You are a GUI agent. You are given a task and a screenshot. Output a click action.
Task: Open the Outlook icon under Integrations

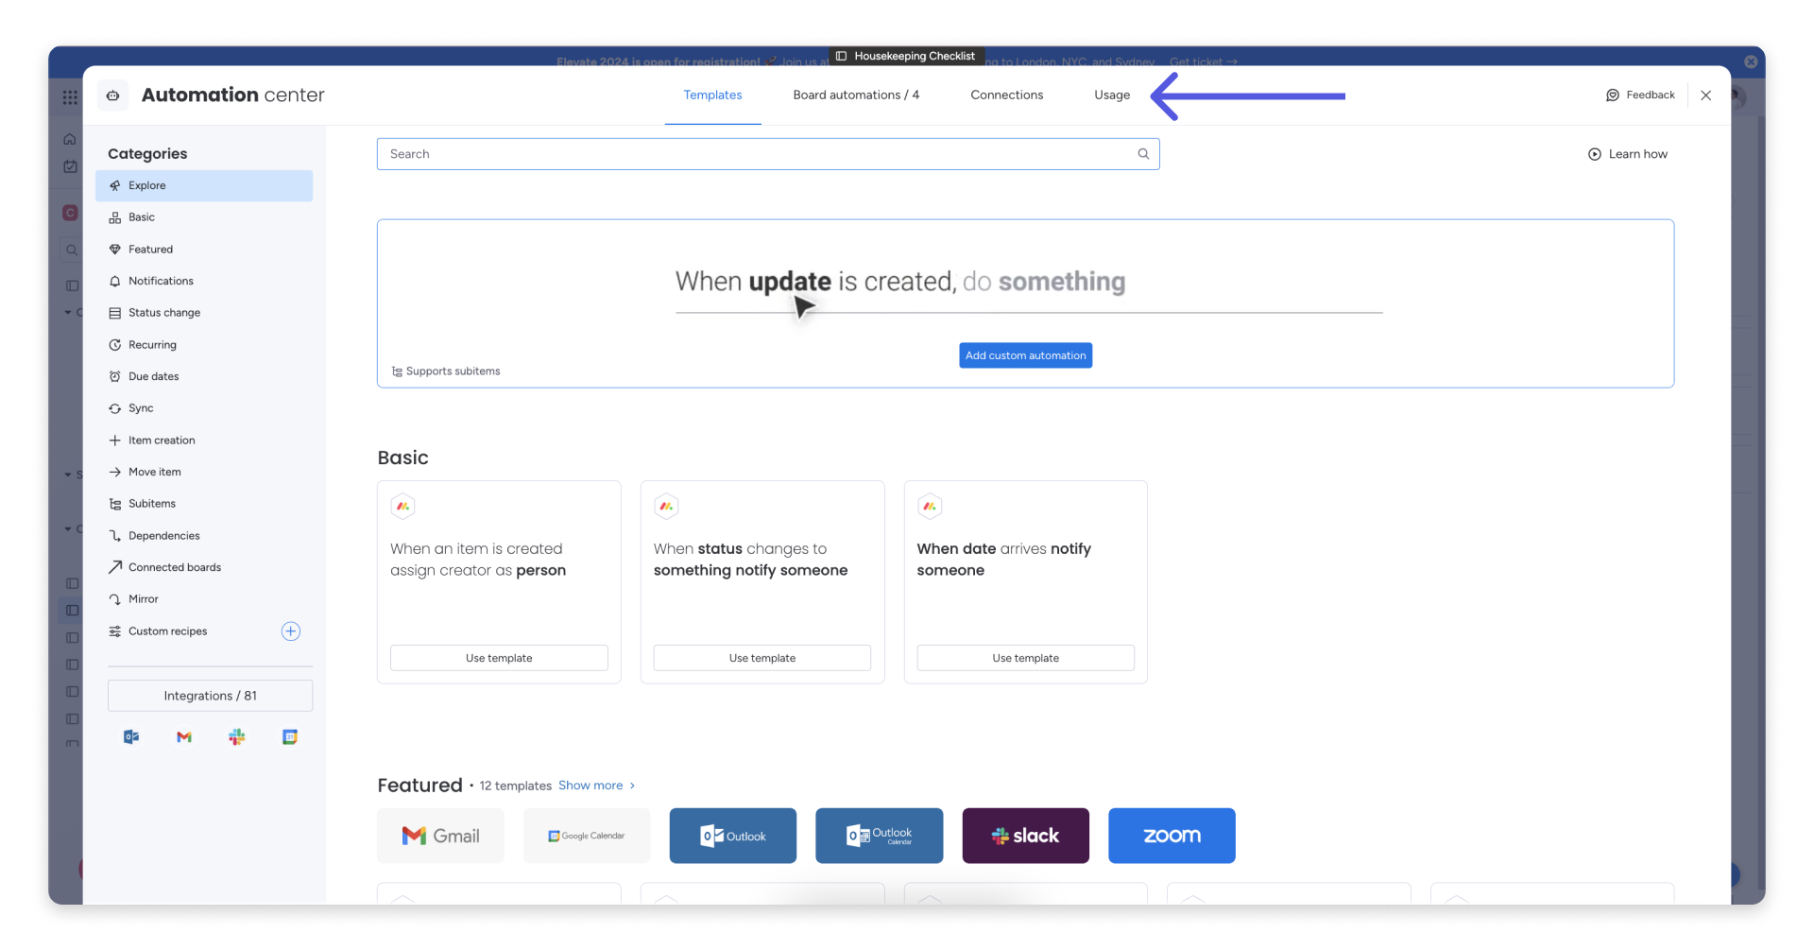[x=130, y=737]
